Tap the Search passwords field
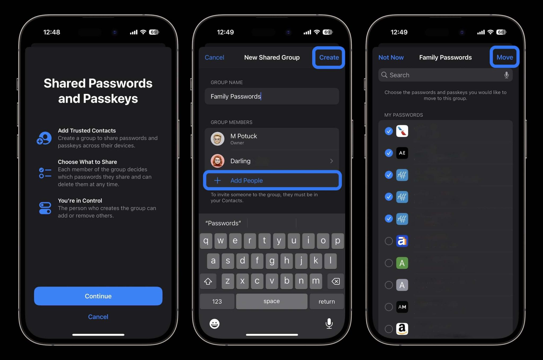 445,75
